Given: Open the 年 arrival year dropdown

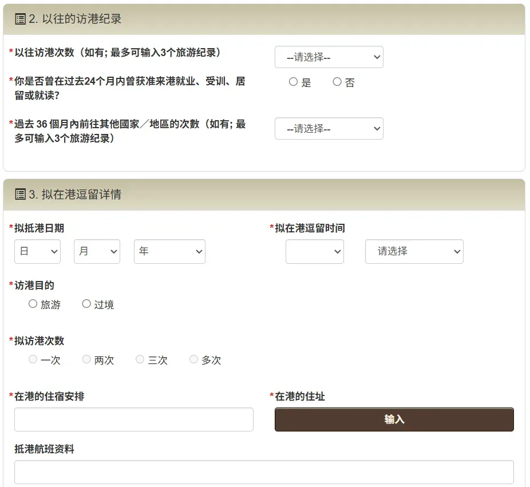Looking at the screenshot, I should pyautogui.click(x=169, y=251).
